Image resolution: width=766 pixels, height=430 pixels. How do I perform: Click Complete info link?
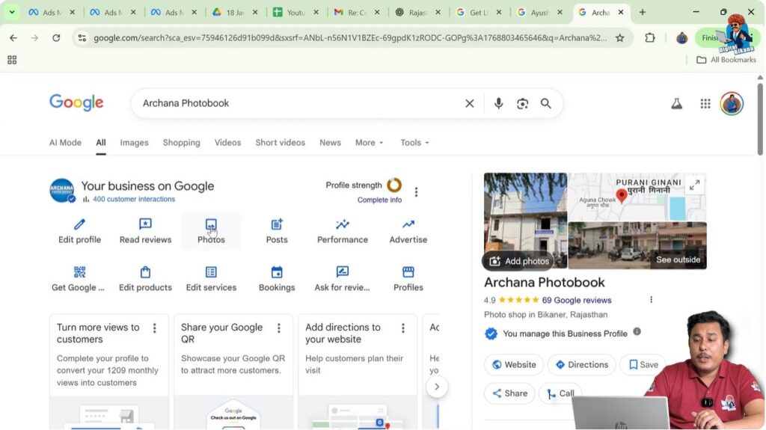tap(379, 200)
